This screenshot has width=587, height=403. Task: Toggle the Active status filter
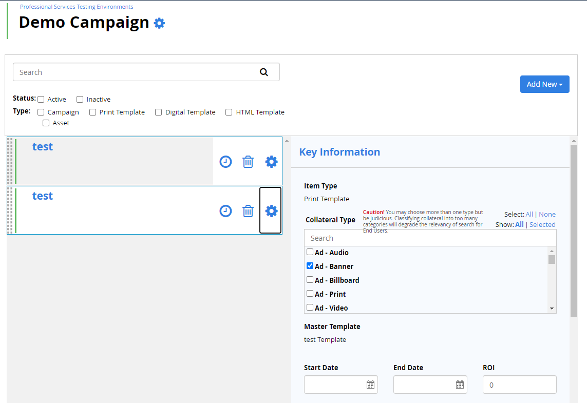[x=41, y=100]
